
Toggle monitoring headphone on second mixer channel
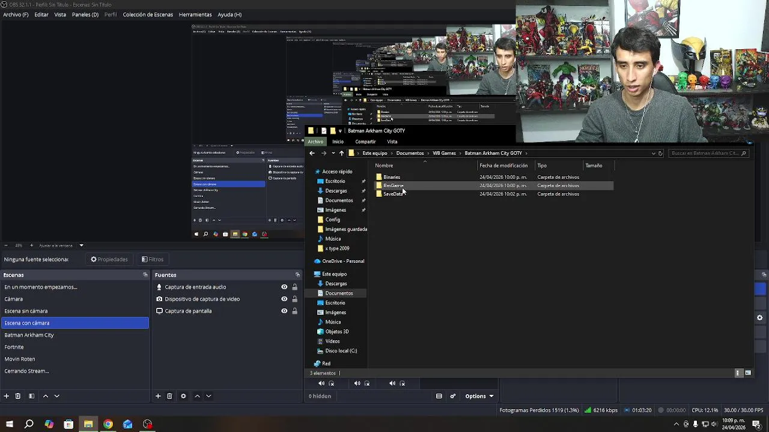pyautogui.click(x=367, y=383)
